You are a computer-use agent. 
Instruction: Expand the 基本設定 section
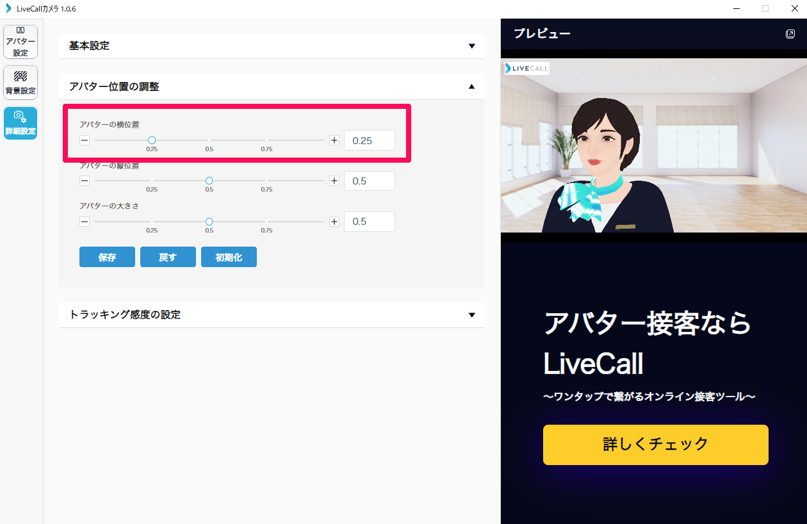click(272, 46)
